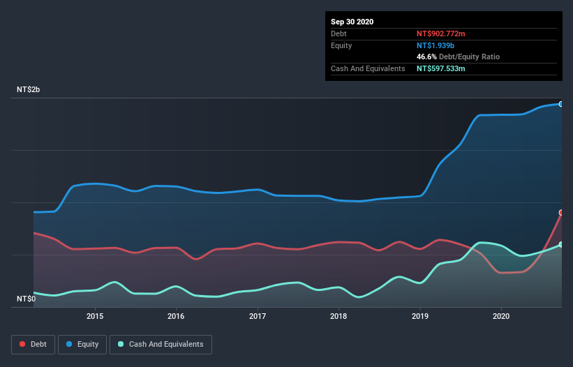Toggle Cash And Equivalents legend button
Viewport: 573px width, 367px height.
(x=161, y=345)
